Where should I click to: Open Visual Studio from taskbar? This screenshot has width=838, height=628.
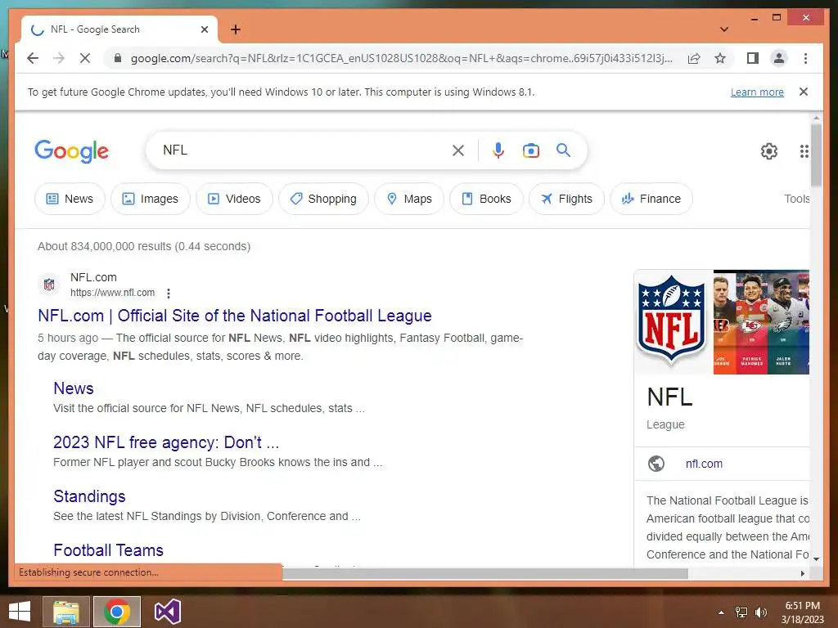167,612
